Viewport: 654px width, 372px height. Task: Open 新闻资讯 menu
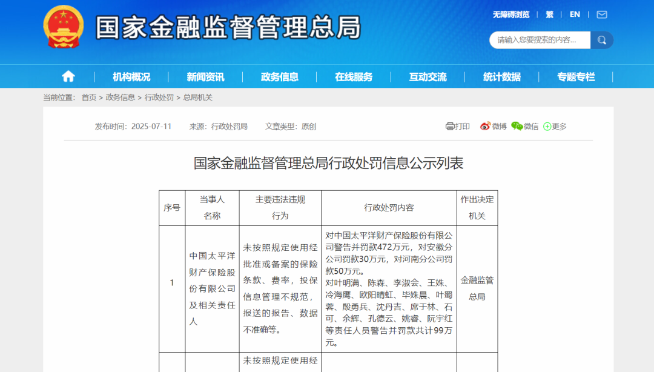tap(205, 77)
